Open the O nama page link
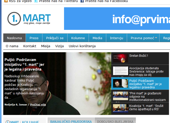170x123 pixels. (x=12, y=46)
